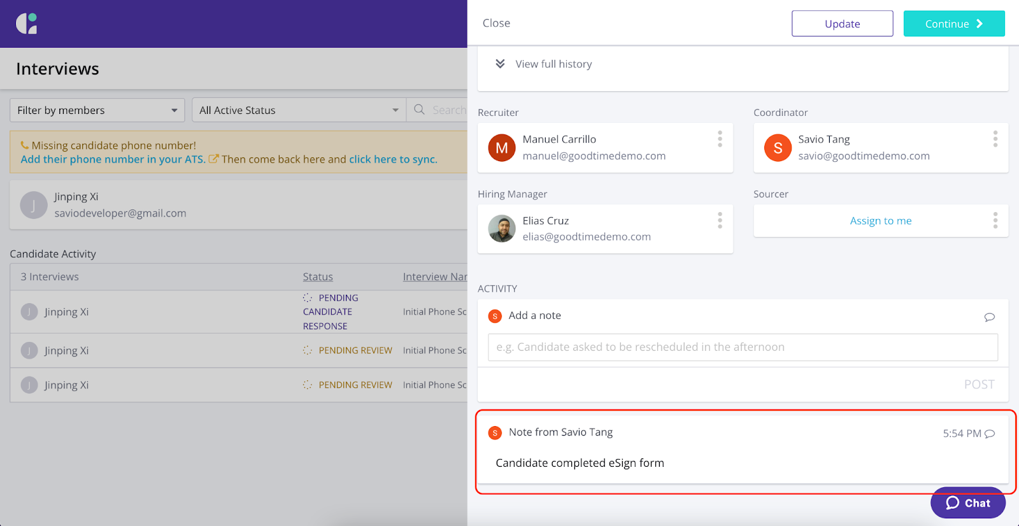Viewport: 1019px width, 526px height.
Task: Click comment bubble icon beside Add a note
Action: pyautogui.click(x=989, y=316)
